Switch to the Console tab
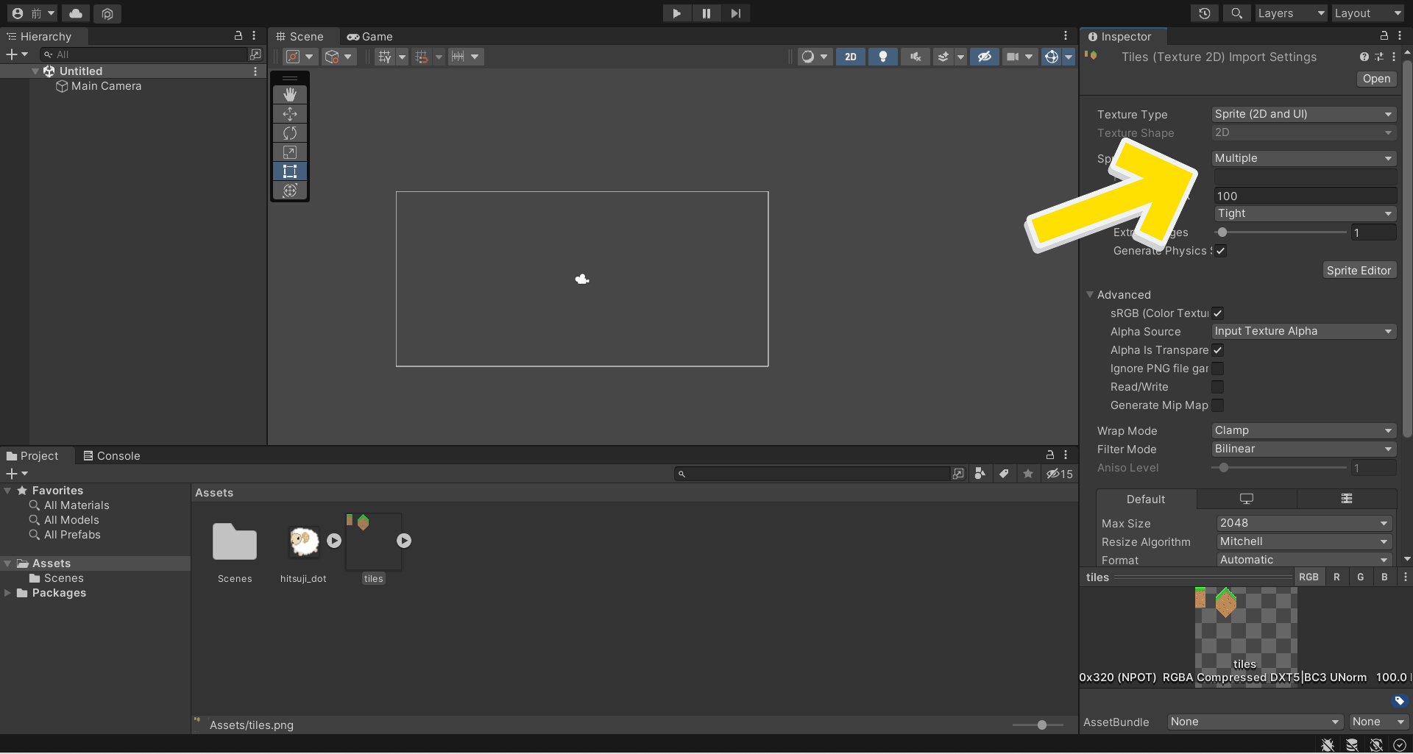The height and width of the screenshot is (754, 1413). tap(112, 456)
